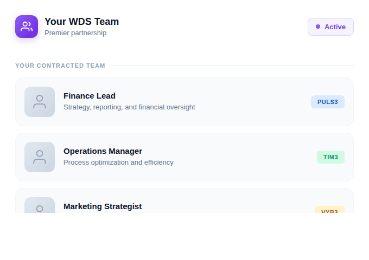Click the "Your WDS Team" heading
This screenshot has width=369, height=260.
click(x=81, y=22)
